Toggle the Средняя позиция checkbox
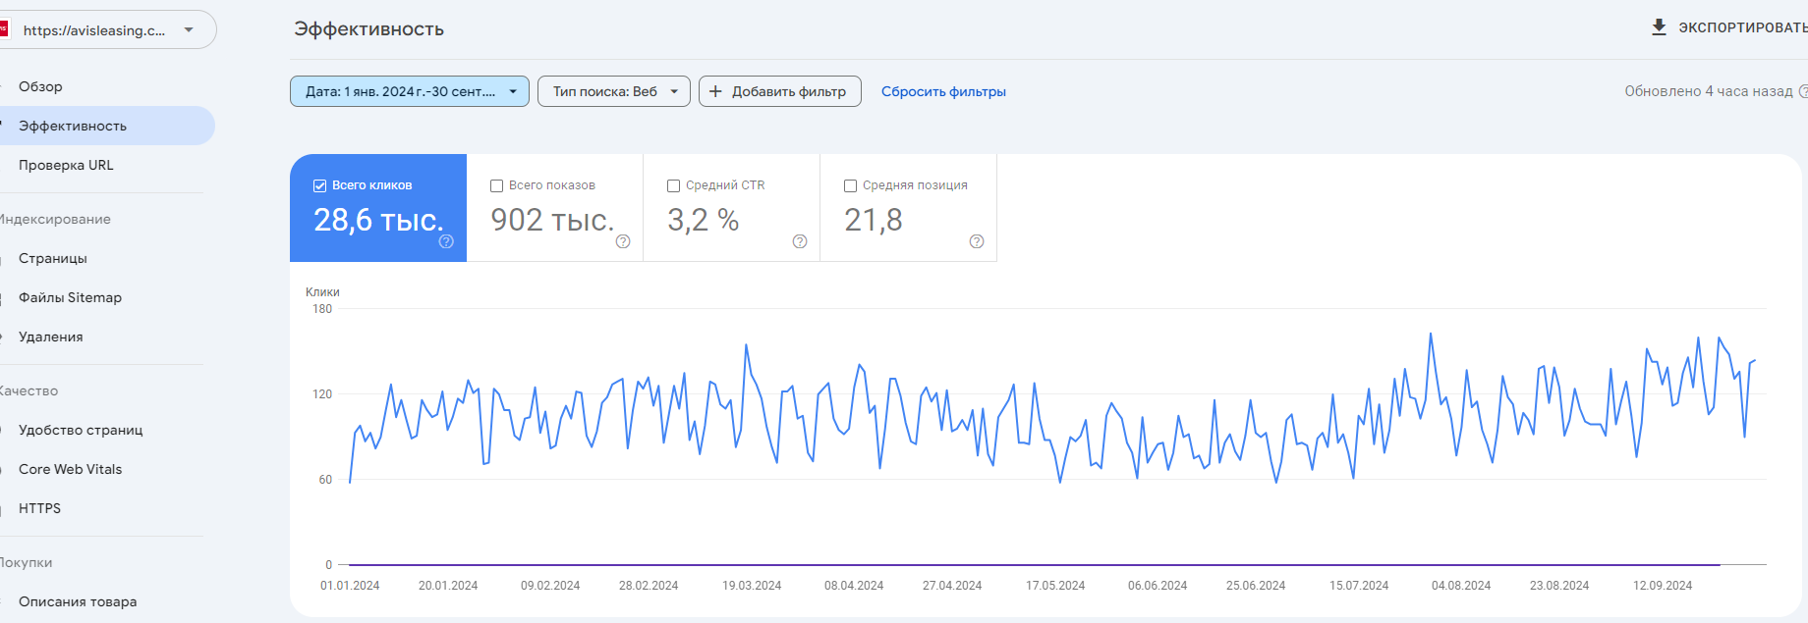The width and height of the screenshot is (1808, 623). 850,185
